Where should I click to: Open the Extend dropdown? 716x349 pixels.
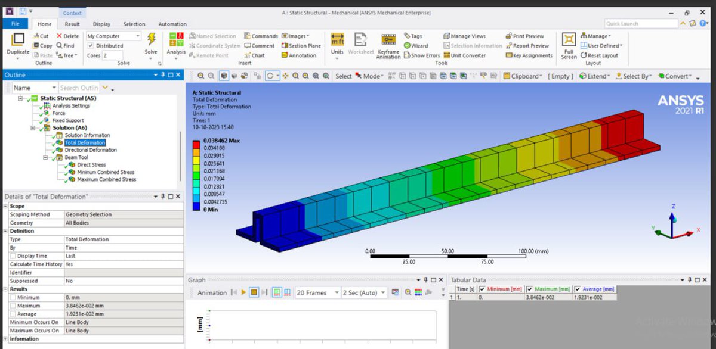click(594, 76)
